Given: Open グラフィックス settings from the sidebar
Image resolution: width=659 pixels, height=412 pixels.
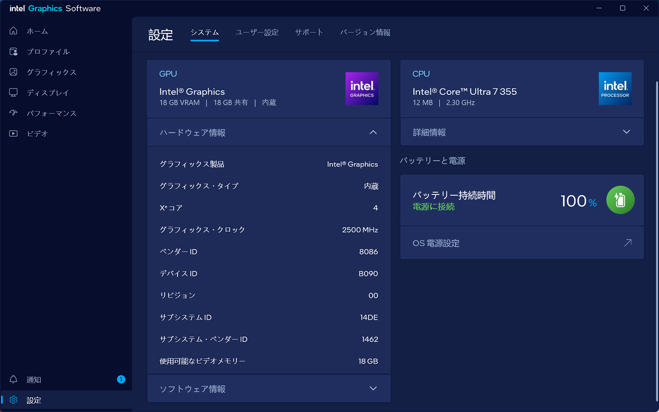Looking at the screenshot, I should [x=51, y=72].
